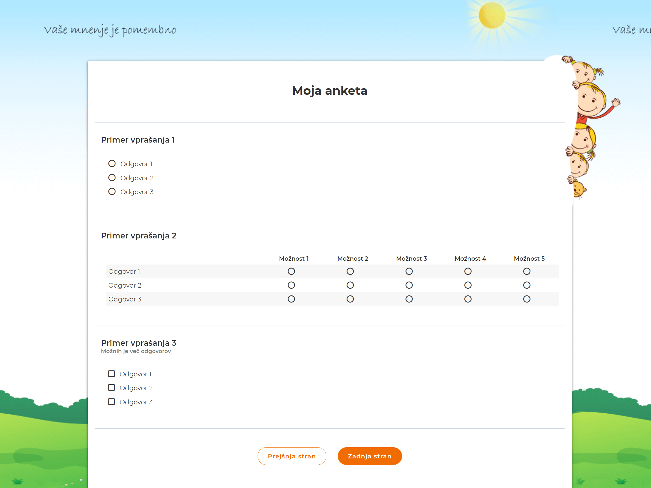The height and width of the screenshot is (488, 651).
Task: Check Odgovor 2 box in Primer vprašanja 3
Action: 112,388
